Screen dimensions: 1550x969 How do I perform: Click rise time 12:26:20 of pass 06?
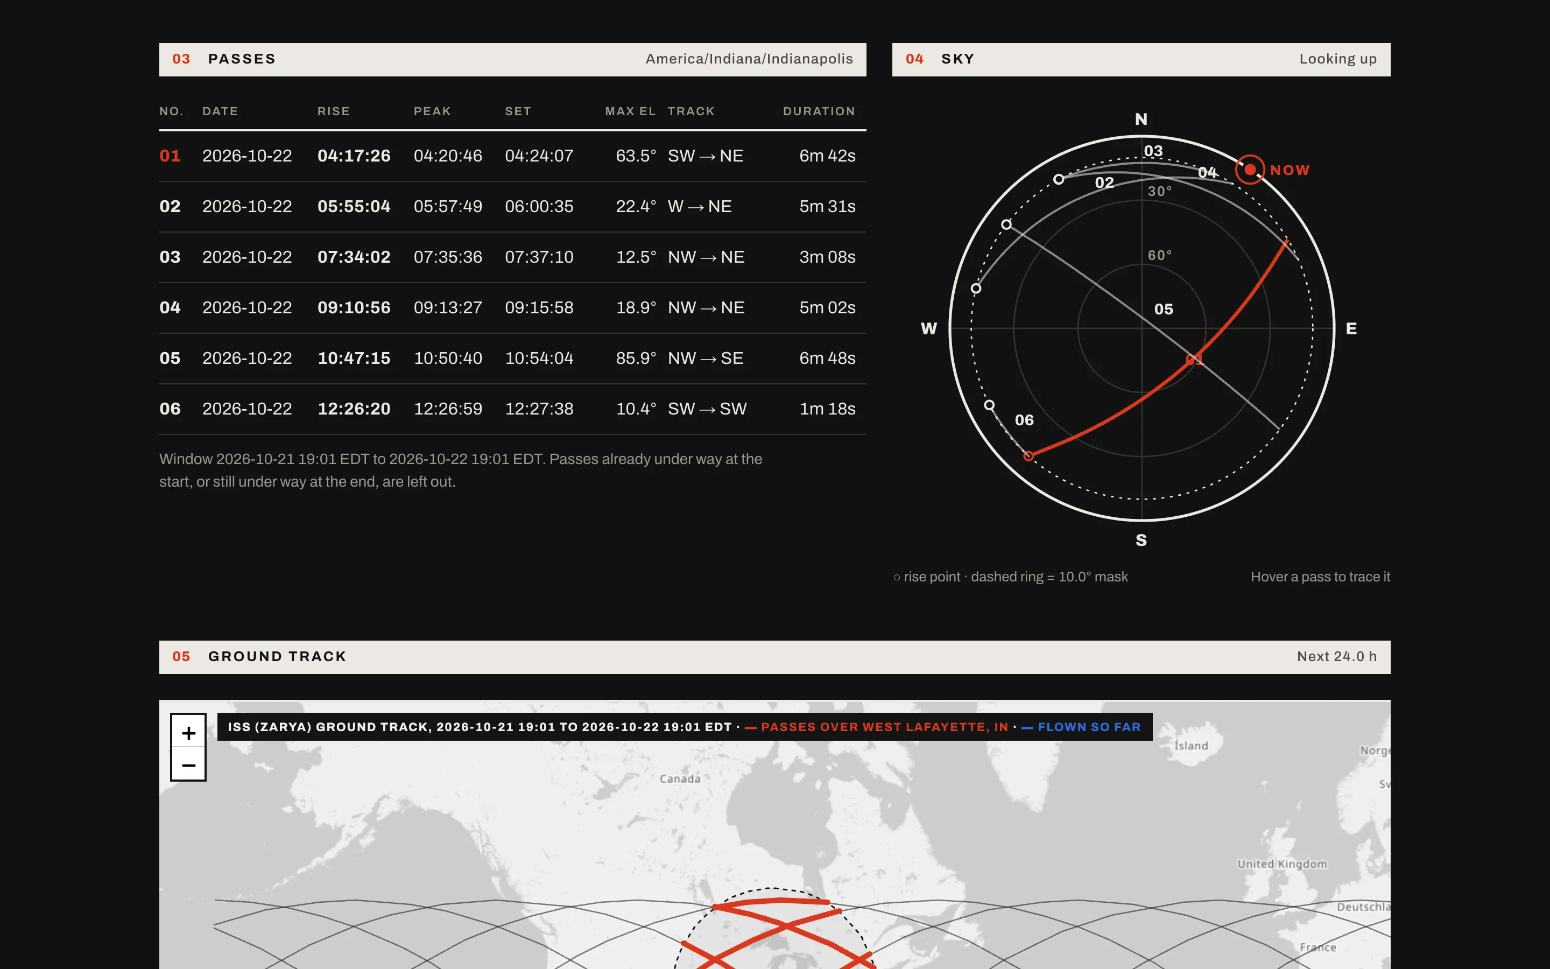[x=354, y=409]
